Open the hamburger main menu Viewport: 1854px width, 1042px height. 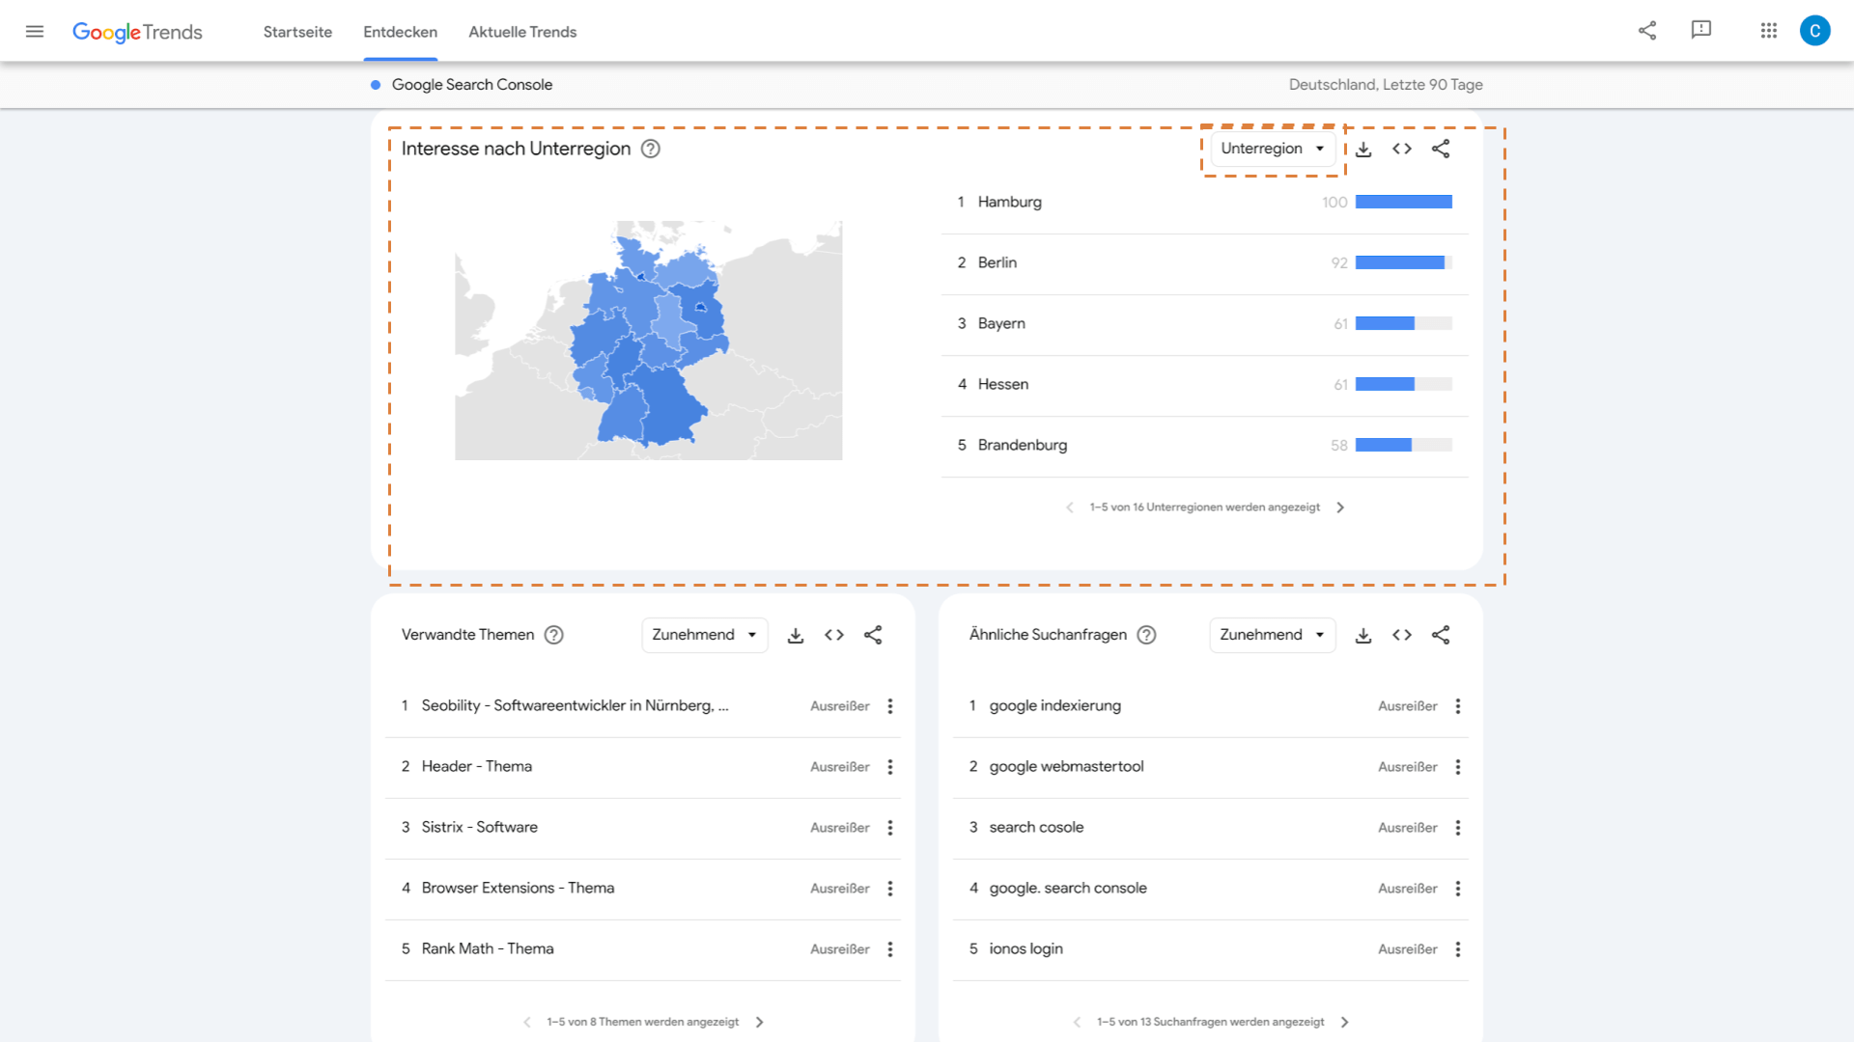tap(35, 31)
